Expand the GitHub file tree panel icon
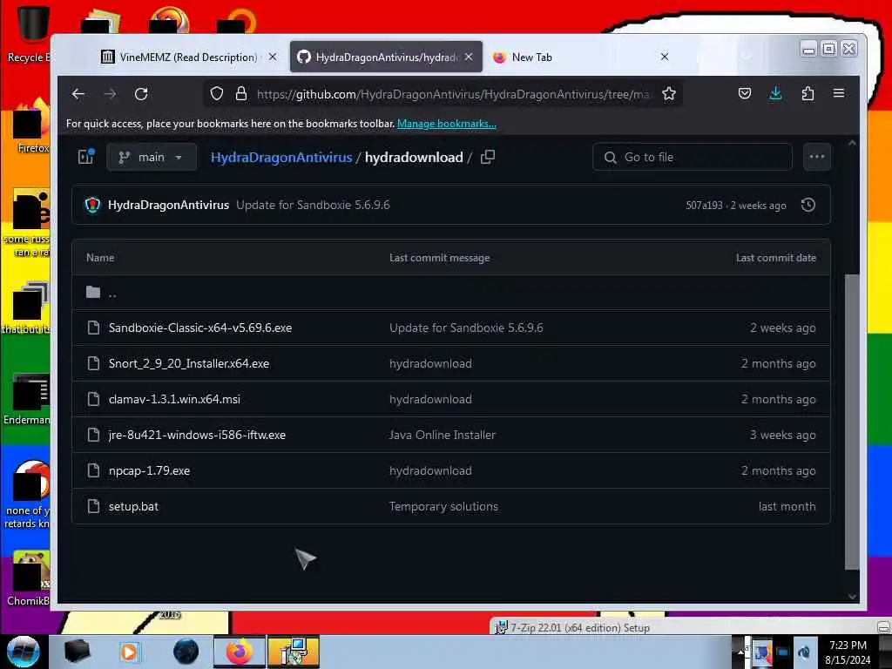Screen dimensions: 892x669 tap(86, 157)
